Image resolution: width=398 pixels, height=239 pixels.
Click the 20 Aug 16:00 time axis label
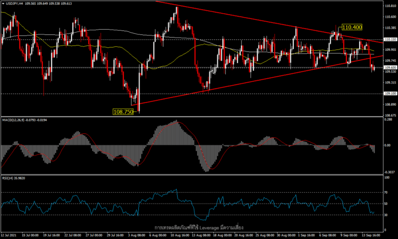[x=245, y=236]
